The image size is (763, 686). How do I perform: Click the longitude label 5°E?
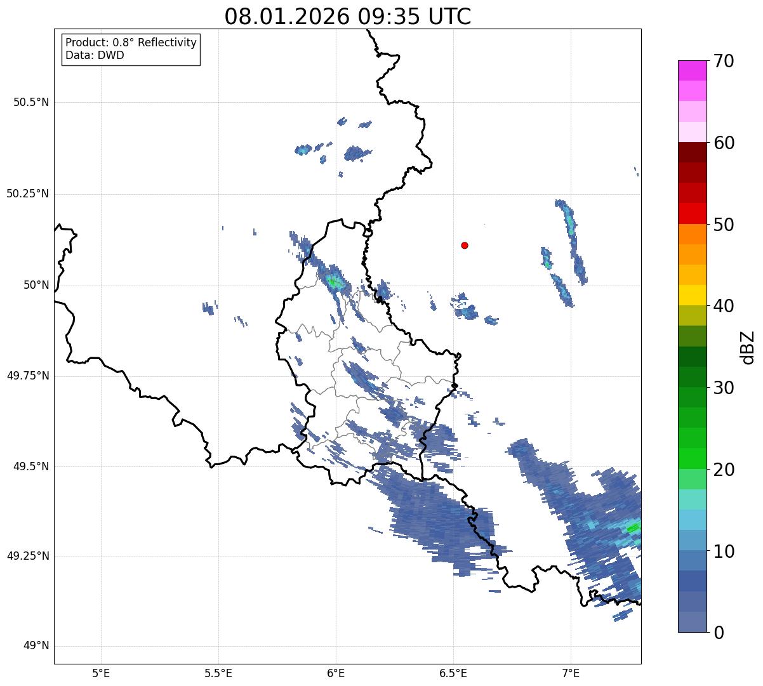(x=101, y=673)
